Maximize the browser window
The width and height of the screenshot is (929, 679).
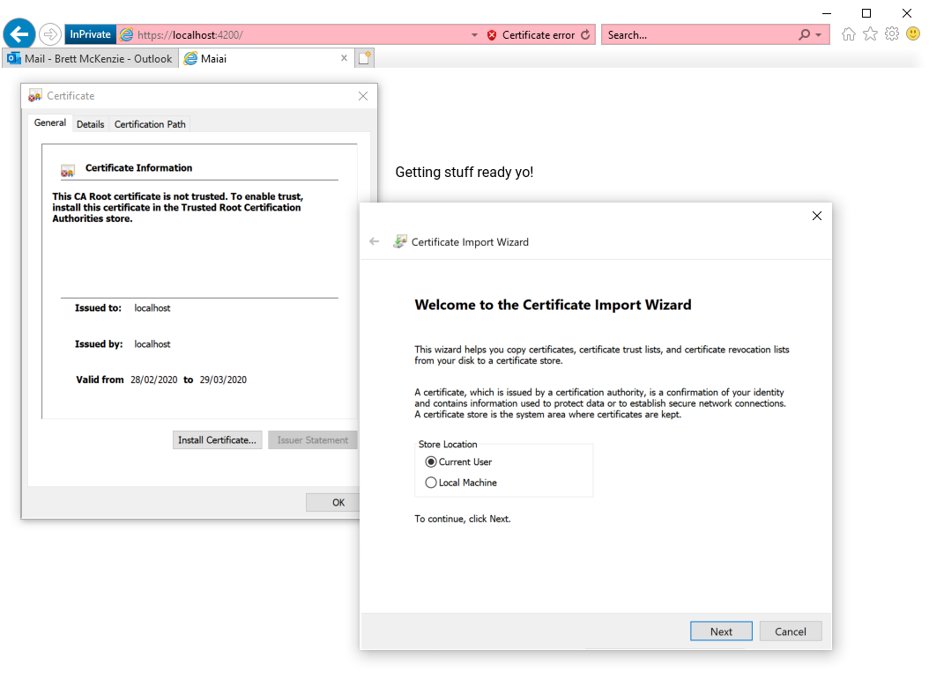click(866, 13)
